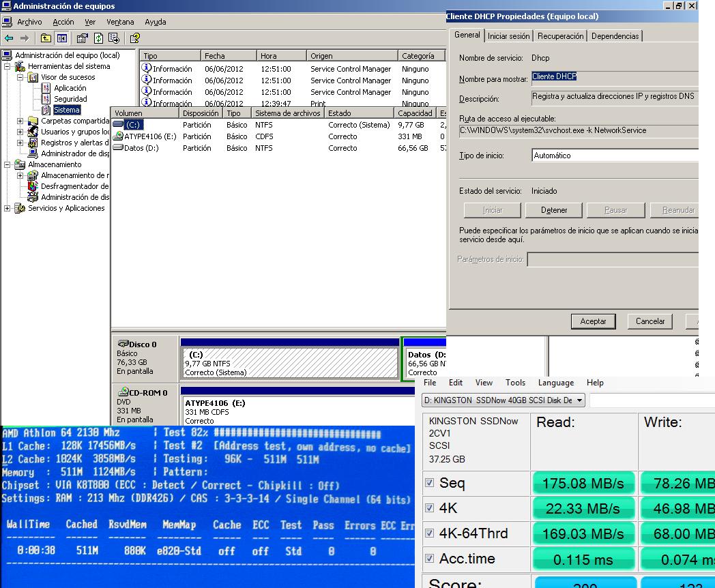Screen dimensions: 715x588
Task: Collapse the Almacenamiento tree node
Action: click(8, 165)
